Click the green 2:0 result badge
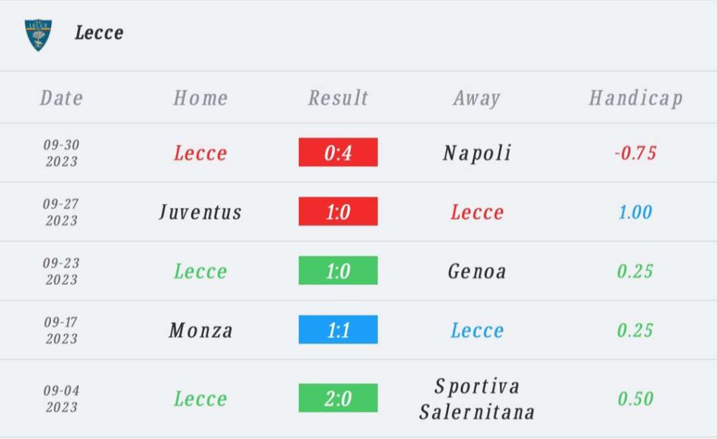 pos(338,398)
